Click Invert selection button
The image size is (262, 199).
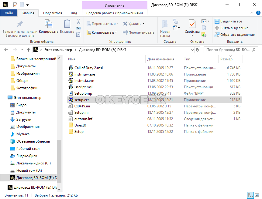pyautogui.click(x=235, y=35)
